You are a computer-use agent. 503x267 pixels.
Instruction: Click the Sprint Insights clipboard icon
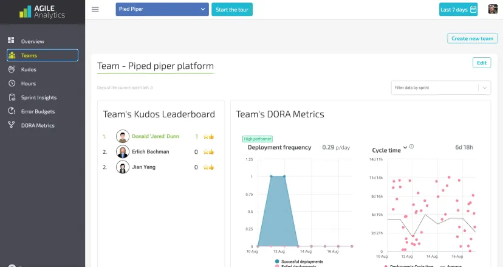tap(12, 97)
